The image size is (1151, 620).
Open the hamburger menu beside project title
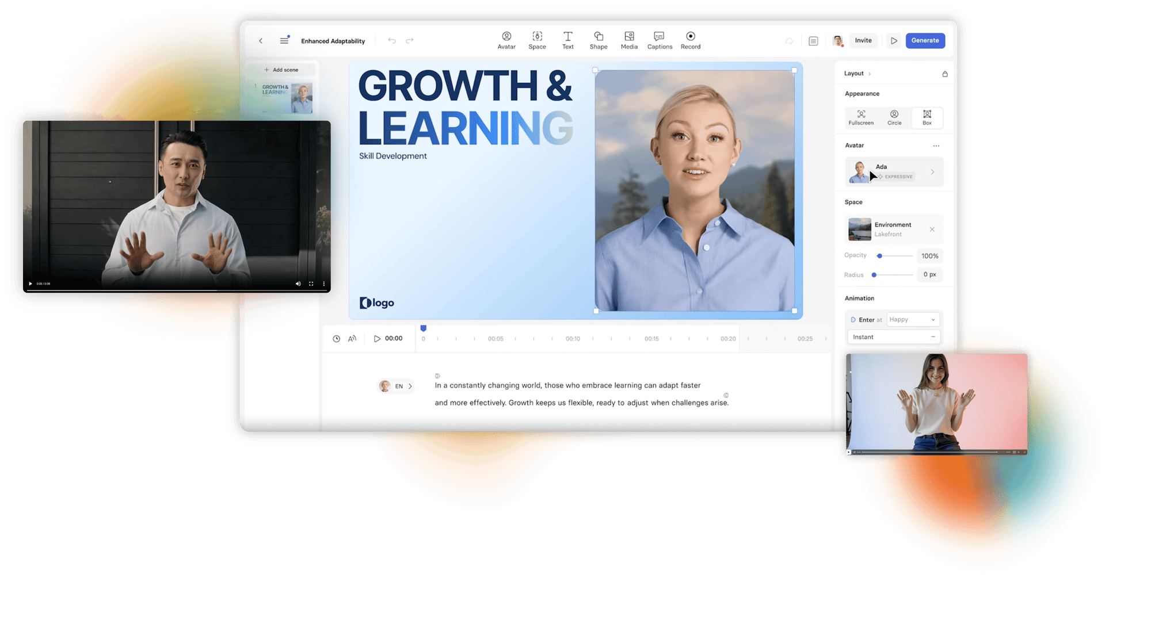click(284, 40)
